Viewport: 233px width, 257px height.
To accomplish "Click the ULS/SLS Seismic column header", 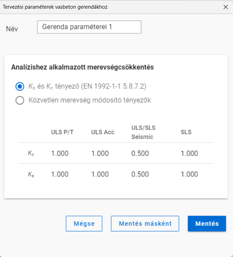I will [x=143, y=132].
